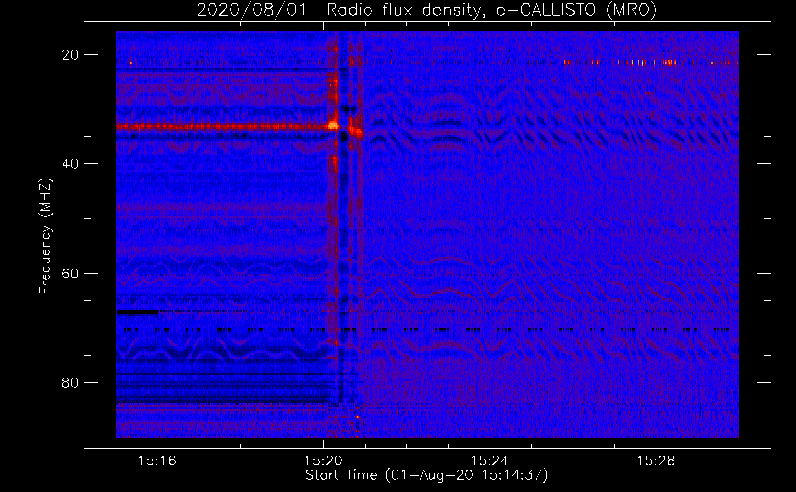
Task: Click the 80 MHz frequency tick label
Action: click(x=70, y=382)
